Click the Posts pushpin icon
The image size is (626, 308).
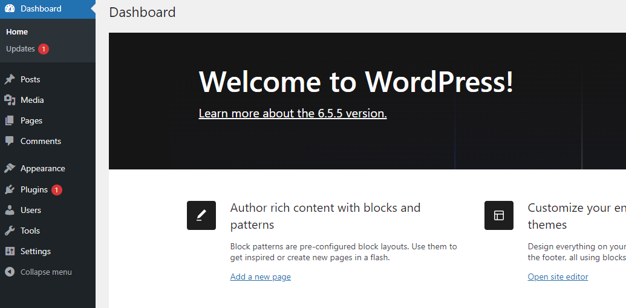pyautogui.click(x=10, y=79)
